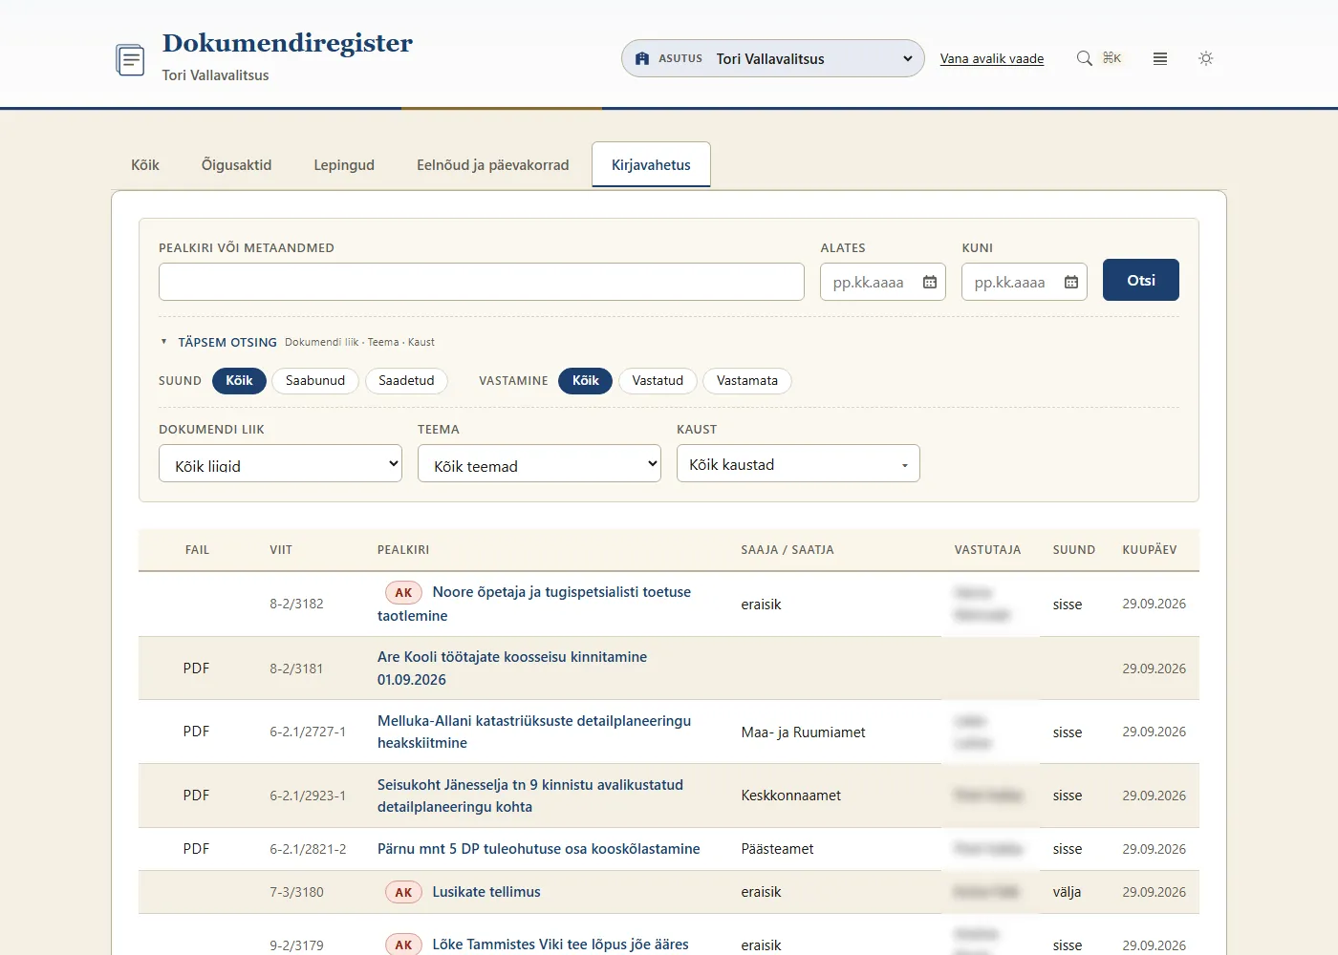Open Melluka-Allani katastriüksuste detailplaneeringu document
The image size is (1338, 955).
[534, 732]
